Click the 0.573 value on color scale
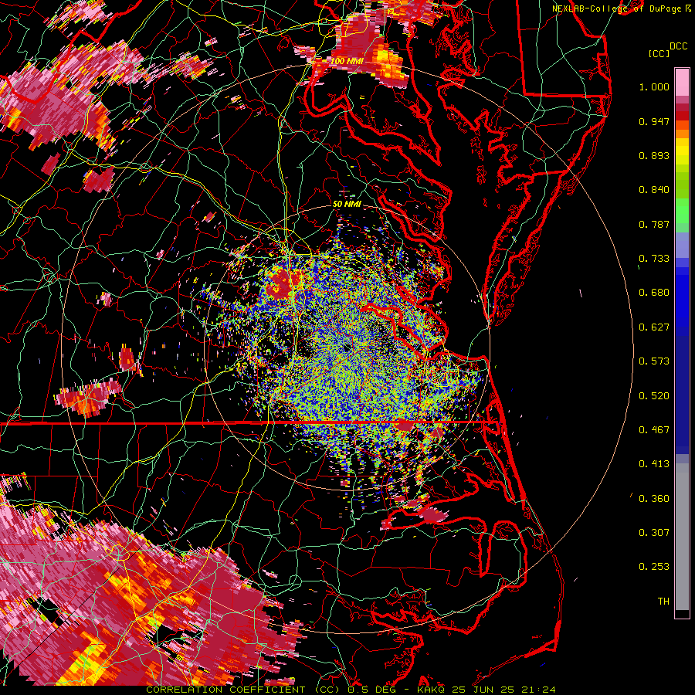This screenshot has width=695, height=695. (x=654, y=361)
